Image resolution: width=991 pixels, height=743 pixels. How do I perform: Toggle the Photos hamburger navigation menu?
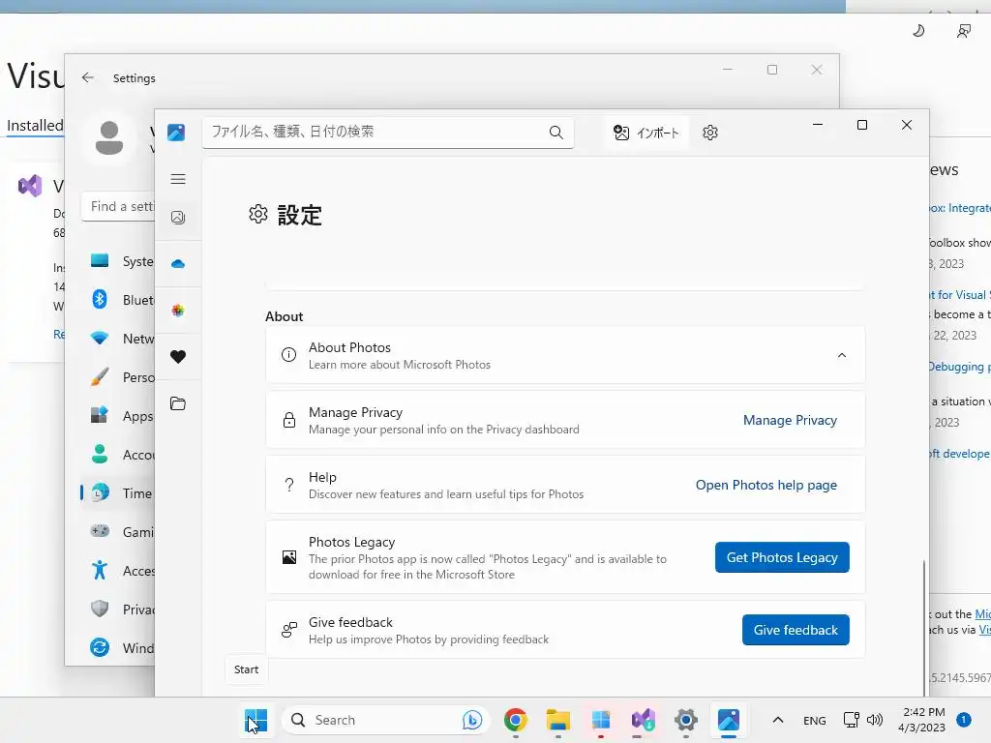tap(178, 179)
